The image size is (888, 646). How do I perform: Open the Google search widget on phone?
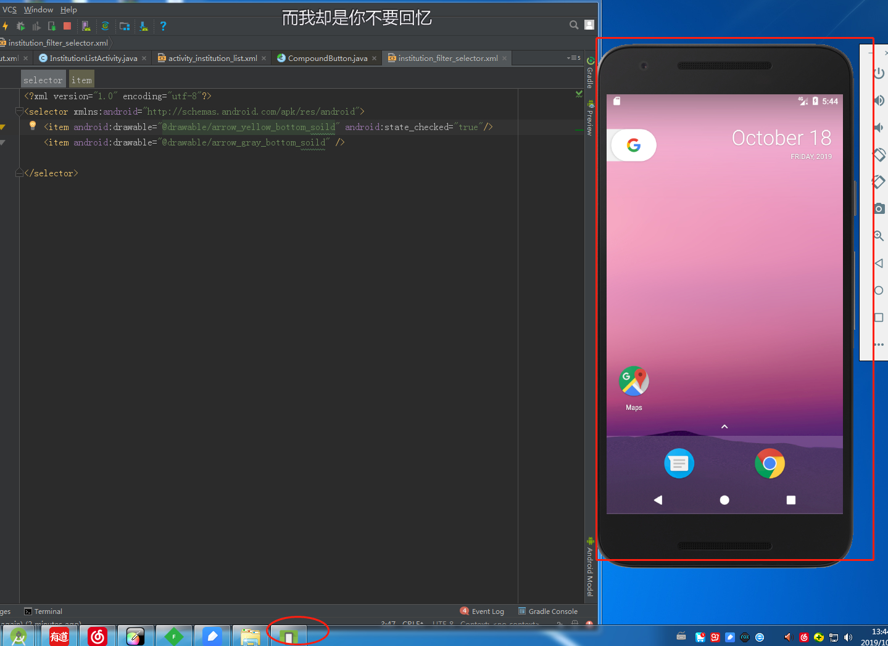tap(633, 145)
